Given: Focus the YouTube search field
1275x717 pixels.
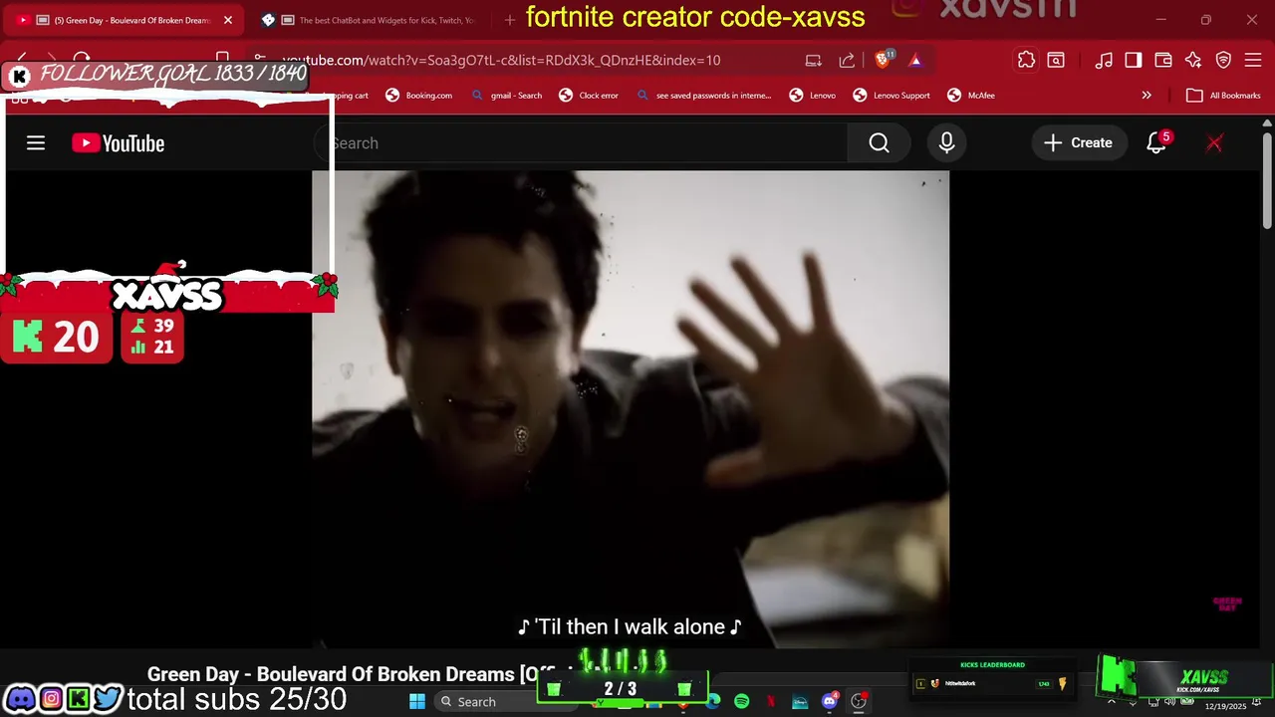Looking at the screenshot, I should 581,143.
